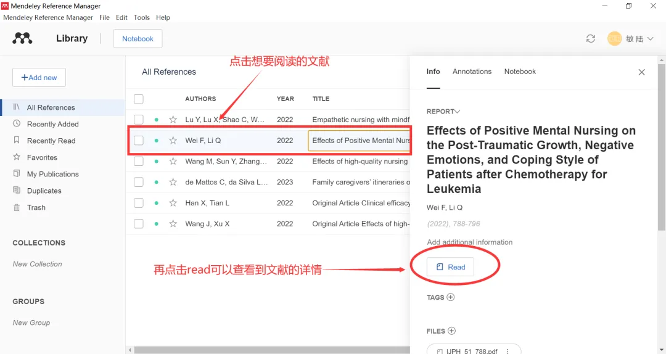Star the de Mattos C reference
Viewport: 666px width, 354px height.
[173, 182]
